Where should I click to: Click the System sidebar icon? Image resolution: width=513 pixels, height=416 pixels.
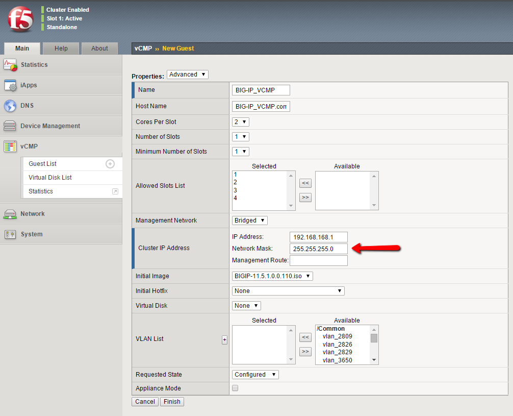click(10, 234)
